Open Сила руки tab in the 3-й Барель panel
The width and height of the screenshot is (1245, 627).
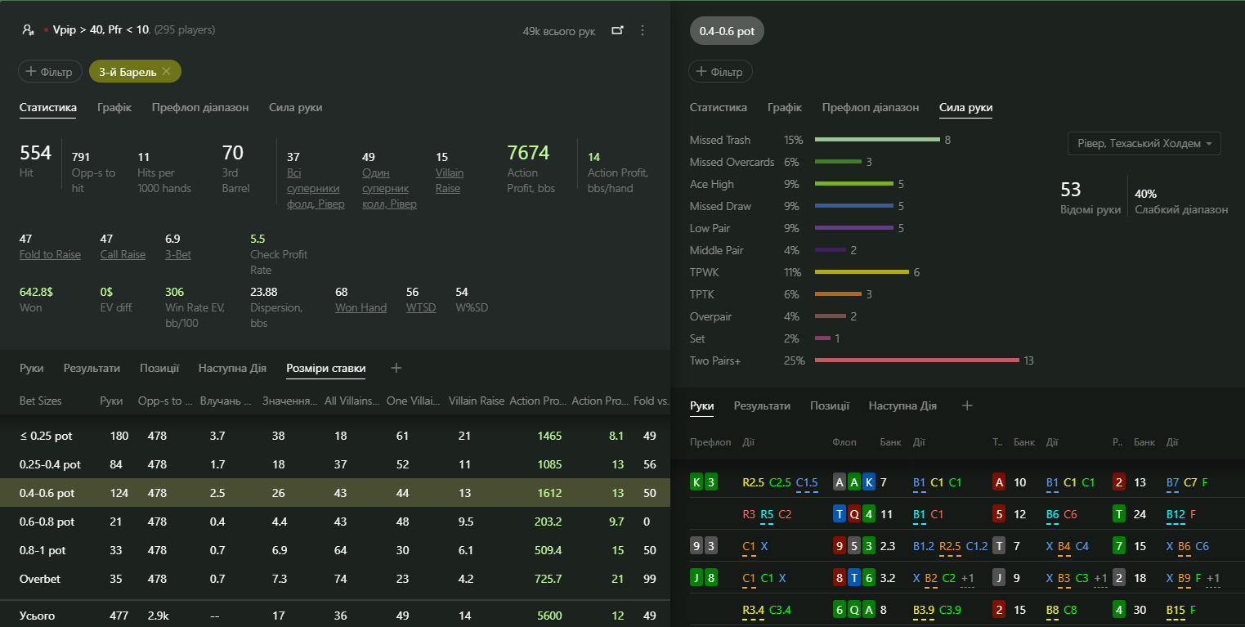click(x=296, y=107)
